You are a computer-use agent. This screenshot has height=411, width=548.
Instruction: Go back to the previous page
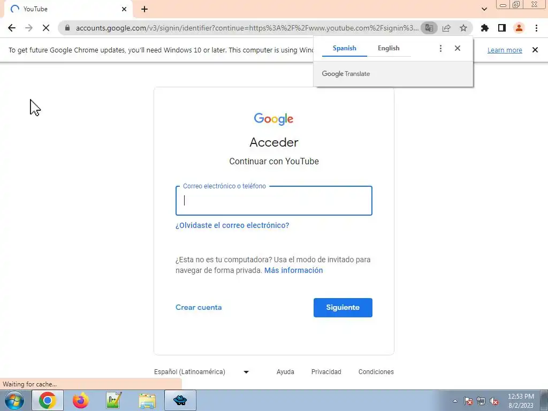[12, 28]
